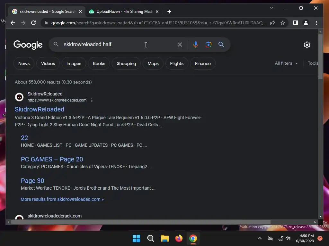
Task: View site info via padlock icon
Action: [x=46, y=23]
